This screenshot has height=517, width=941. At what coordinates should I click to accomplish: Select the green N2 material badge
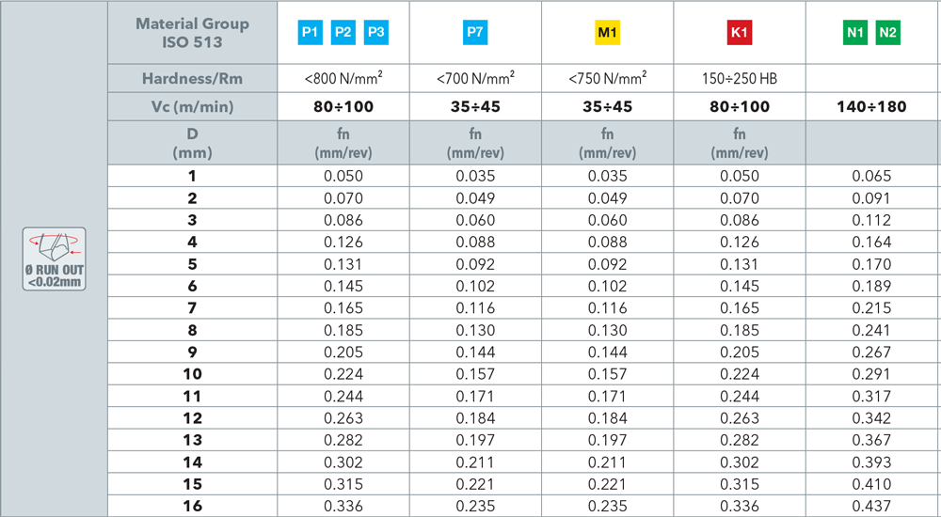click(x=887, y=34)
